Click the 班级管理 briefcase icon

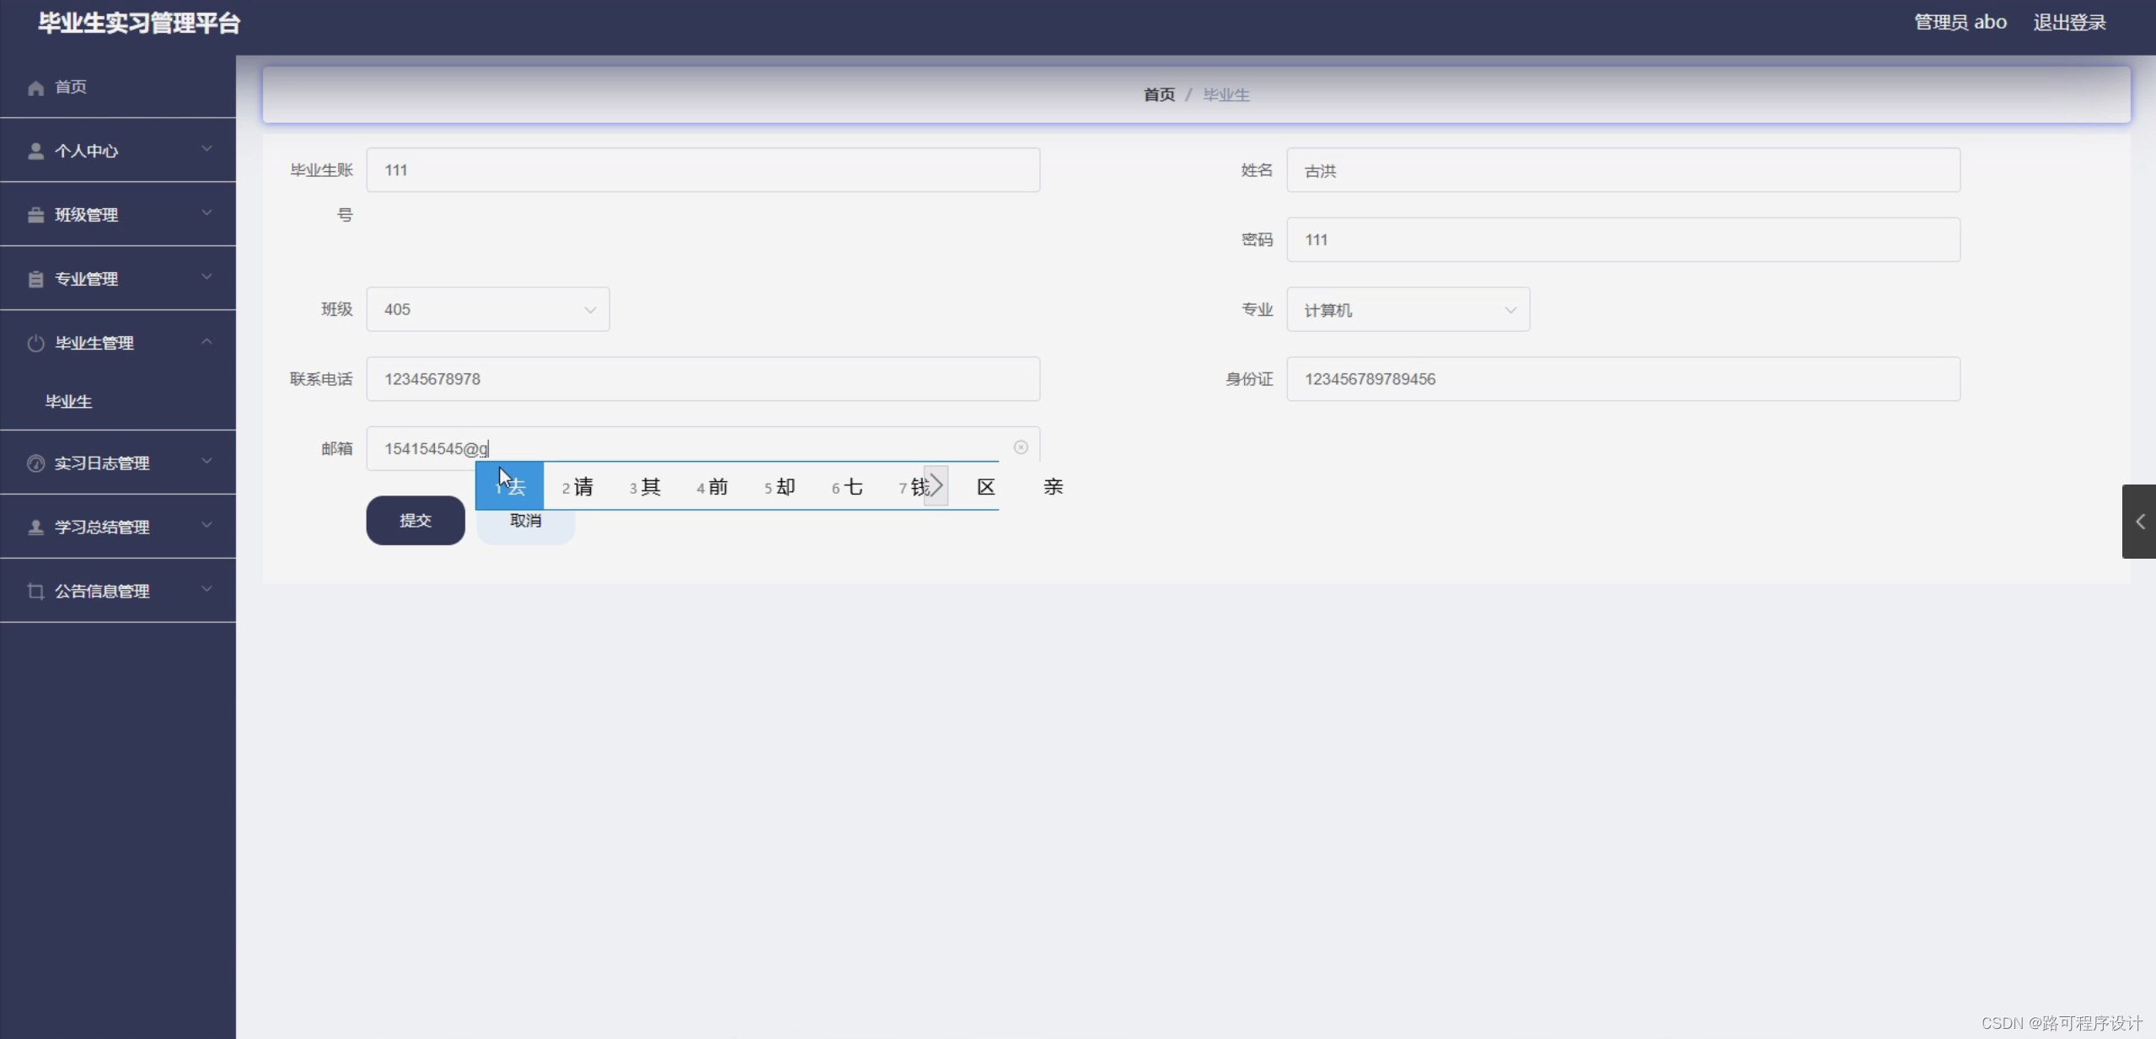(x=35, y=215)
